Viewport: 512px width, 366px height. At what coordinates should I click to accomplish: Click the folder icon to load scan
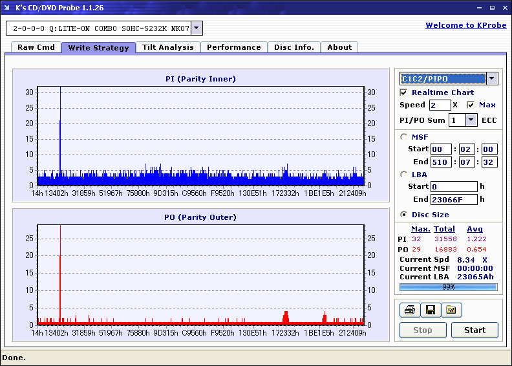click(x=451, y=310)
